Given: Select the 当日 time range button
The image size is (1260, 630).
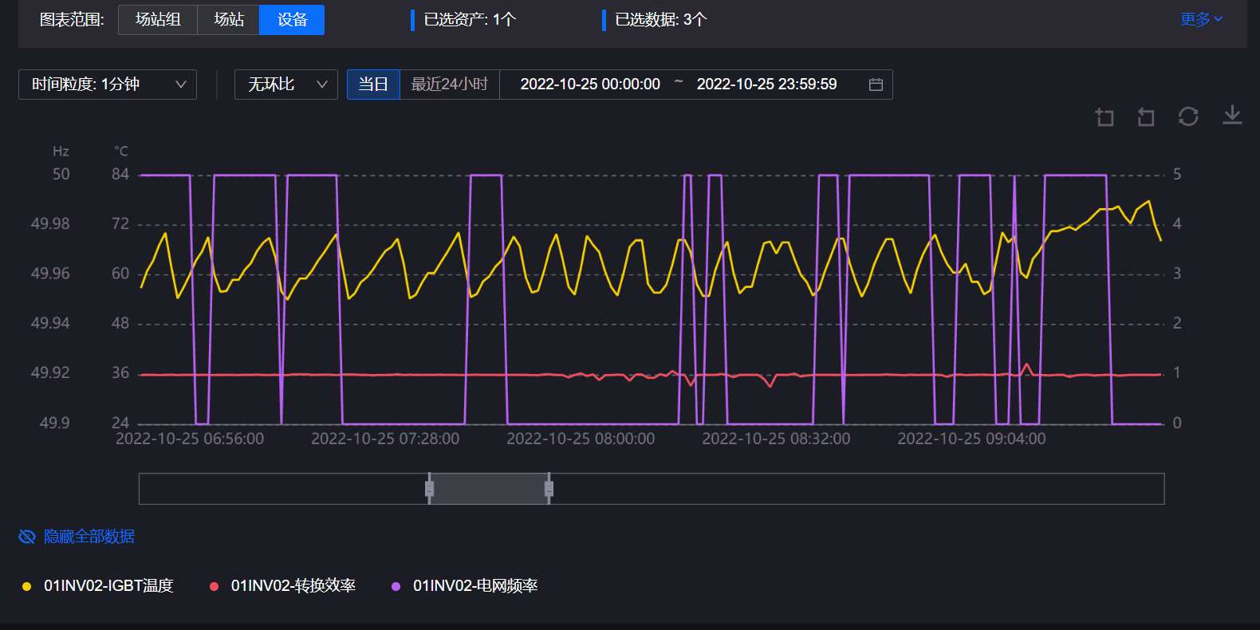Looking at the screenshot, I should (x=373, y=85).
